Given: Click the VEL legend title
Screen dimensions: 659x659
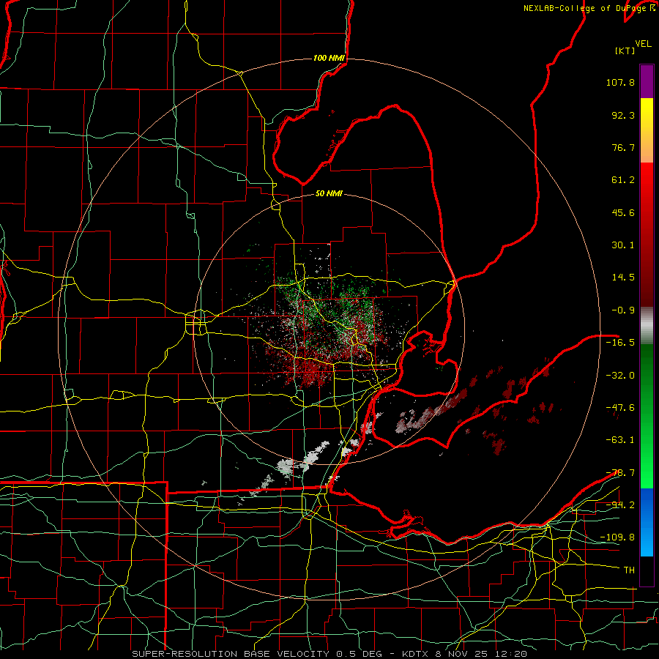Looking at the screenshot, I should [x=643, y=44].
